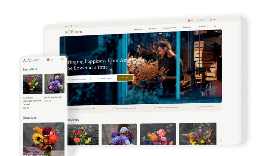Open phone thumbnail of bouquet on dark brick

click(32, 84)
